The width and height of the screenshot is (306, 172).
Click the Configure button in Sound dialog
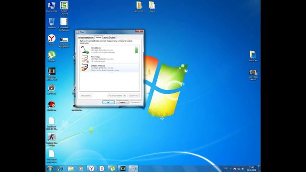pos(86,96)
